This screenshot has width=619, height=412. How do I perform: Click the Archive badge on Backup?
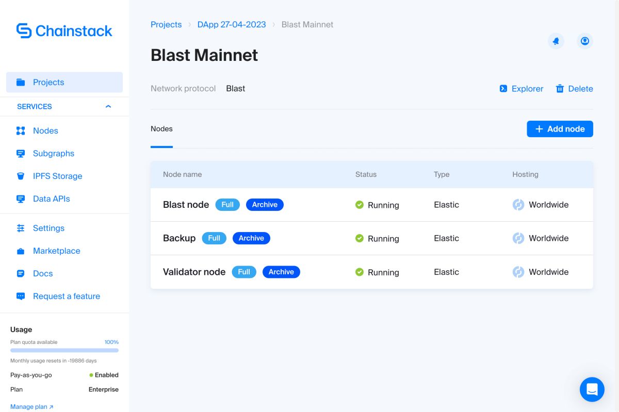coord(251,238)
